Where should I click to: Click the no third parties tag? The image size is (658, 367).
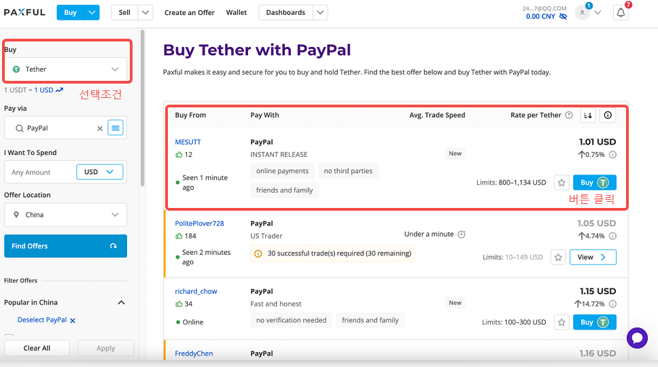click(348, 171)
